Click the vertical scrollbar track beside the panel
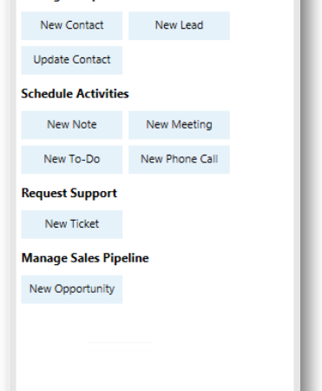This screenshot has width=322, height=391. pyautogui.click(x=297, y=195)
